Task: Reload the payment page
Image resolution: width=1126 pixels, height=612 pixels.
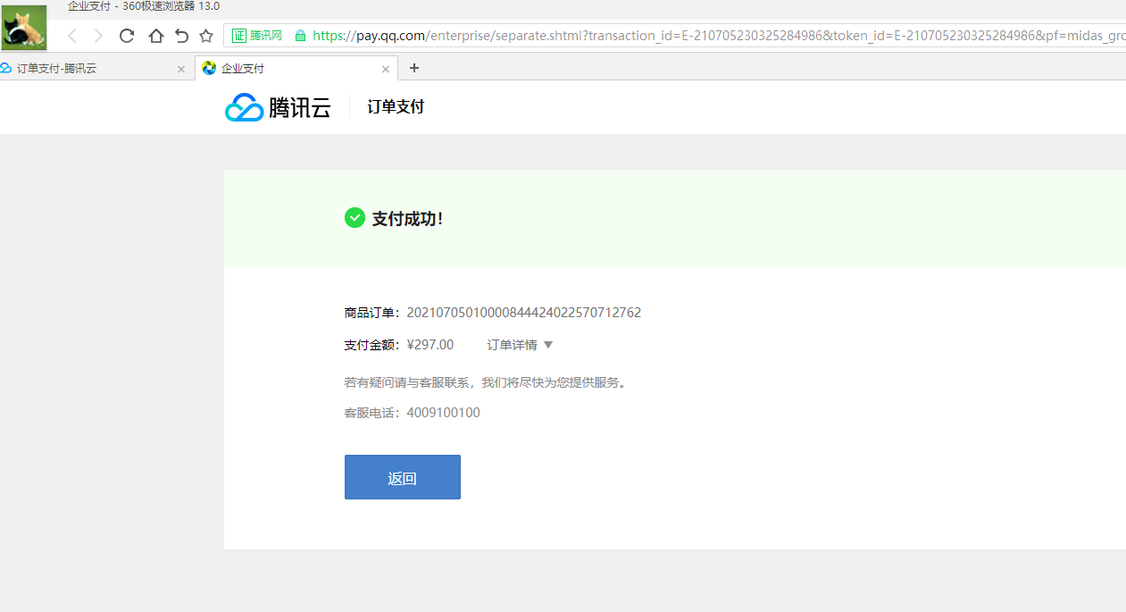Action: coord(127,36)
